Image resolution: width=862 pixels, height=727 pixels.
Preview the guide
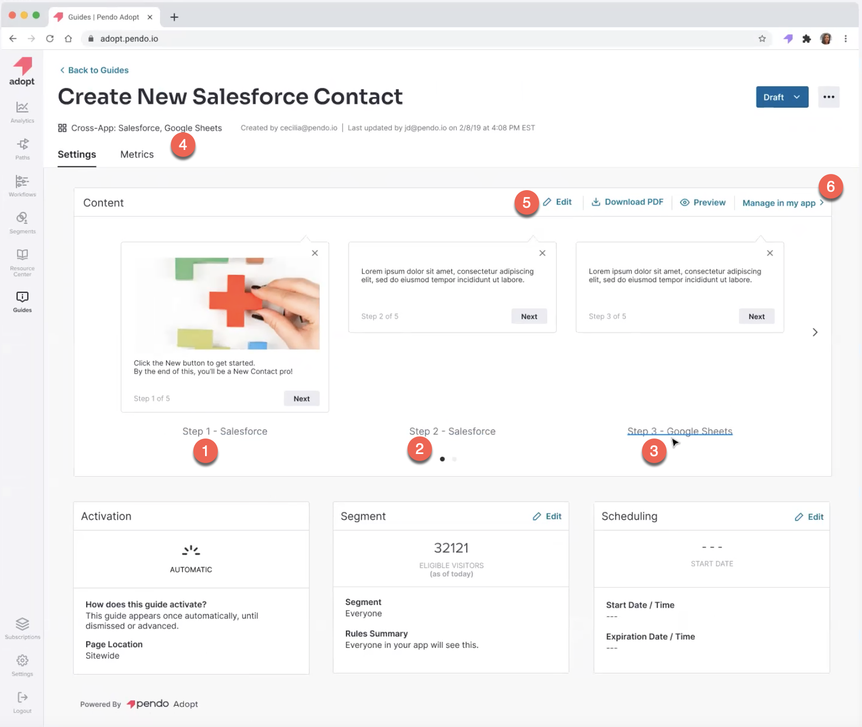coord(703,202)
